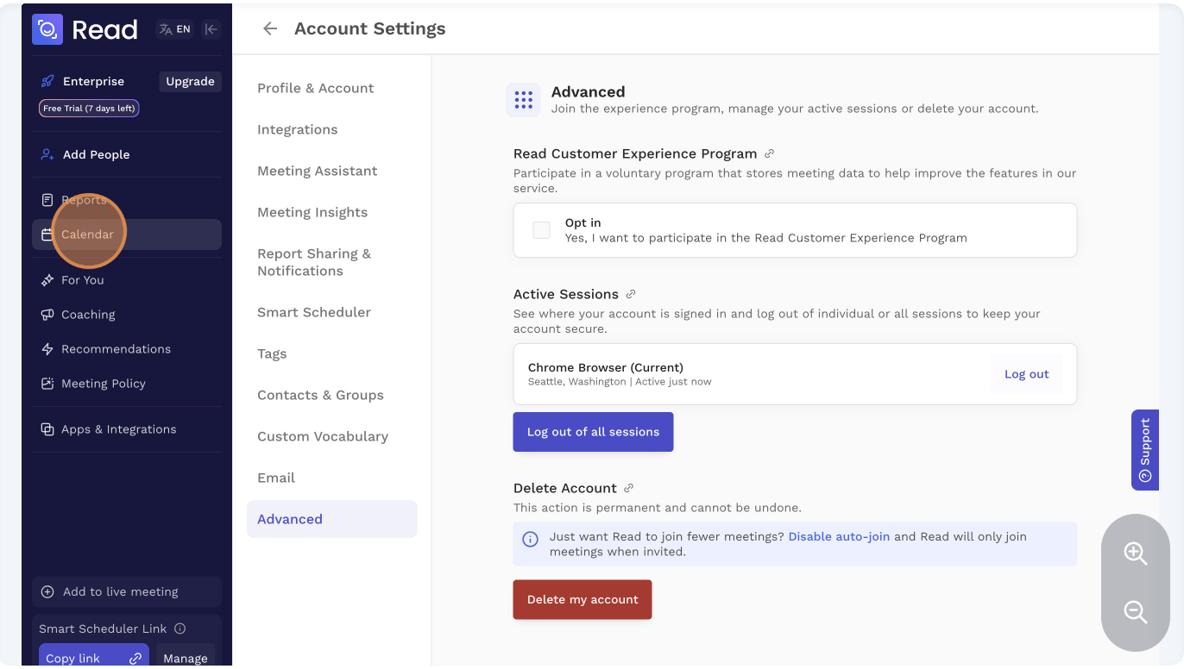Open Contacts & Groups settings
Viewport: 1184px width, 669px height.
pos(320,395)
